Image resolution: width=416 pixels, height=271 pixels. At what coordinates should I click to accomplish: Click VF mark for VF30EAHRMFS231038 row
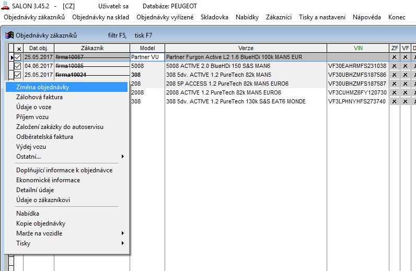405,66
